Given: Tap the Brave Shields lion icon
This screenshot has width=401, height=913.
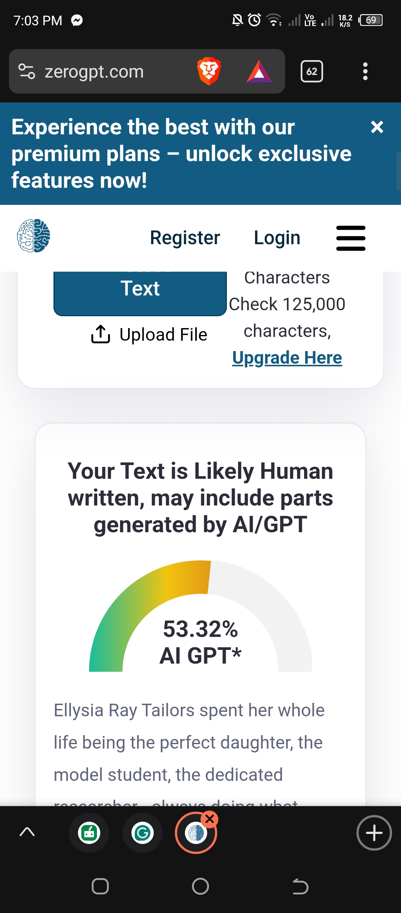Looking at the screenshot, I should tap(209, 71).
